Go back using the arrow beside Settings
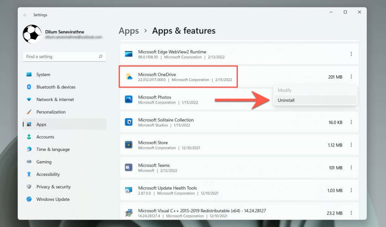 [25, 15]
